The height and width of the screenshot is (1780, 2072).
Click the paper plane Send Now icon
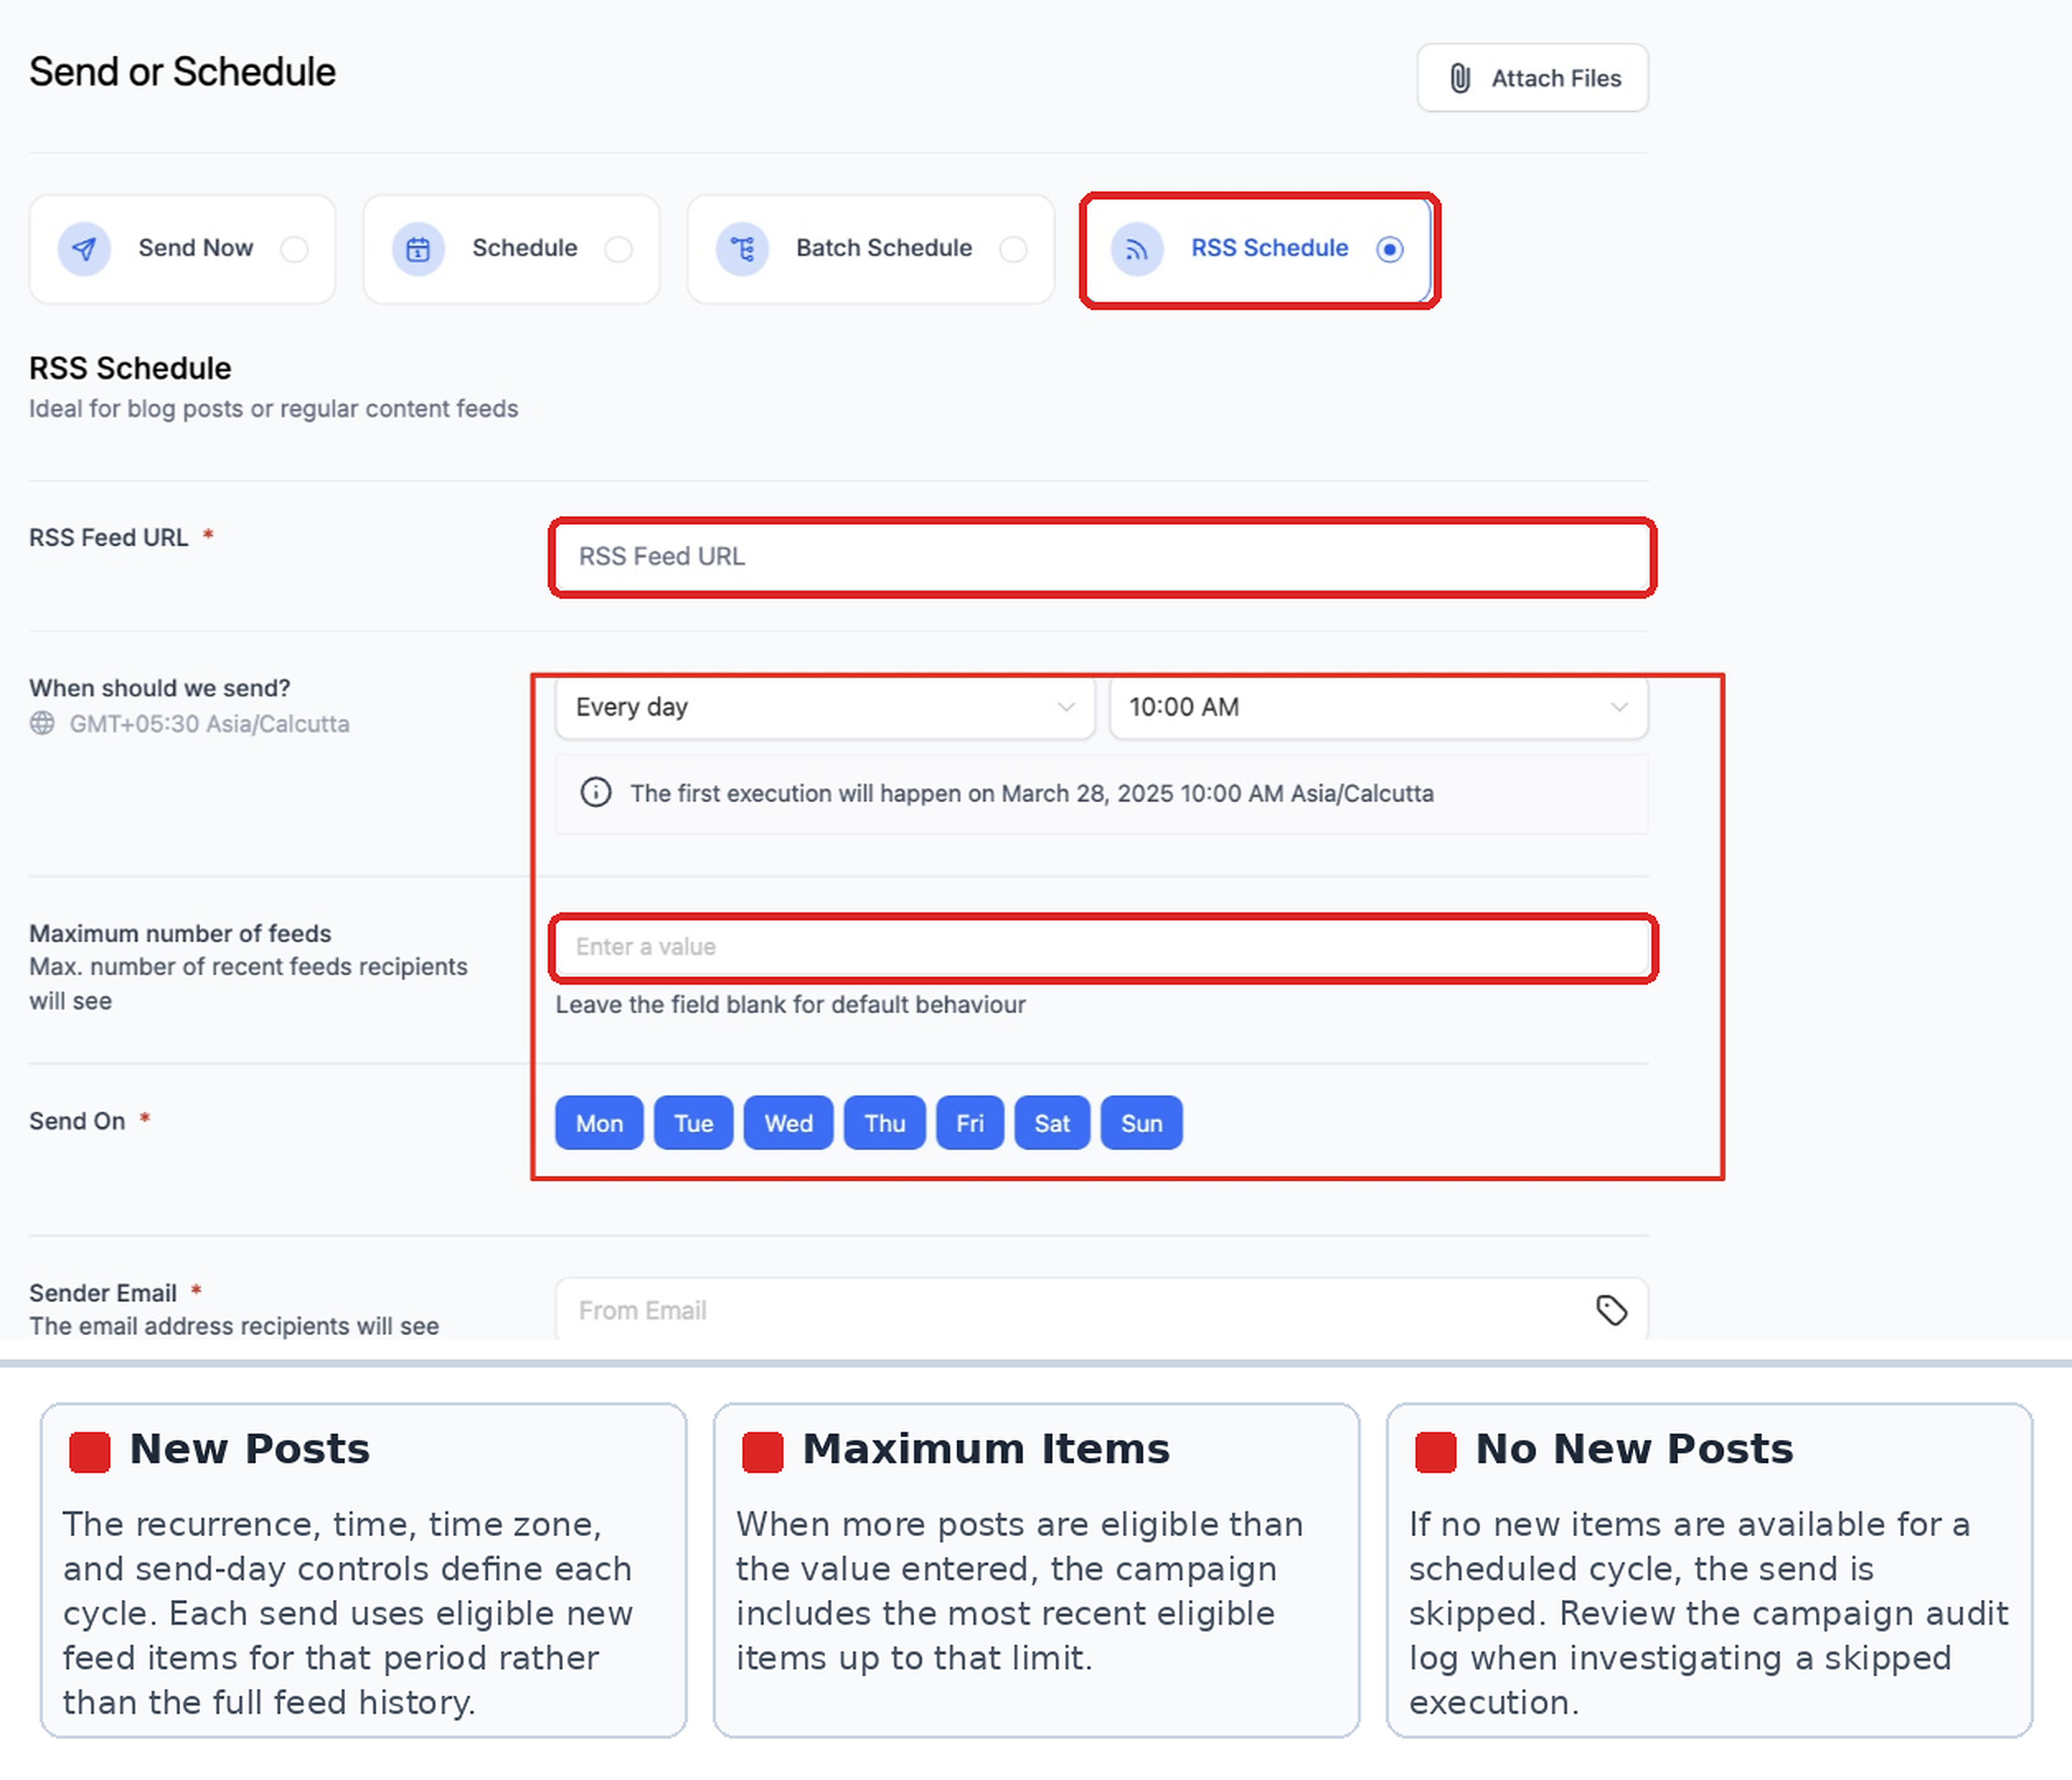84,249
